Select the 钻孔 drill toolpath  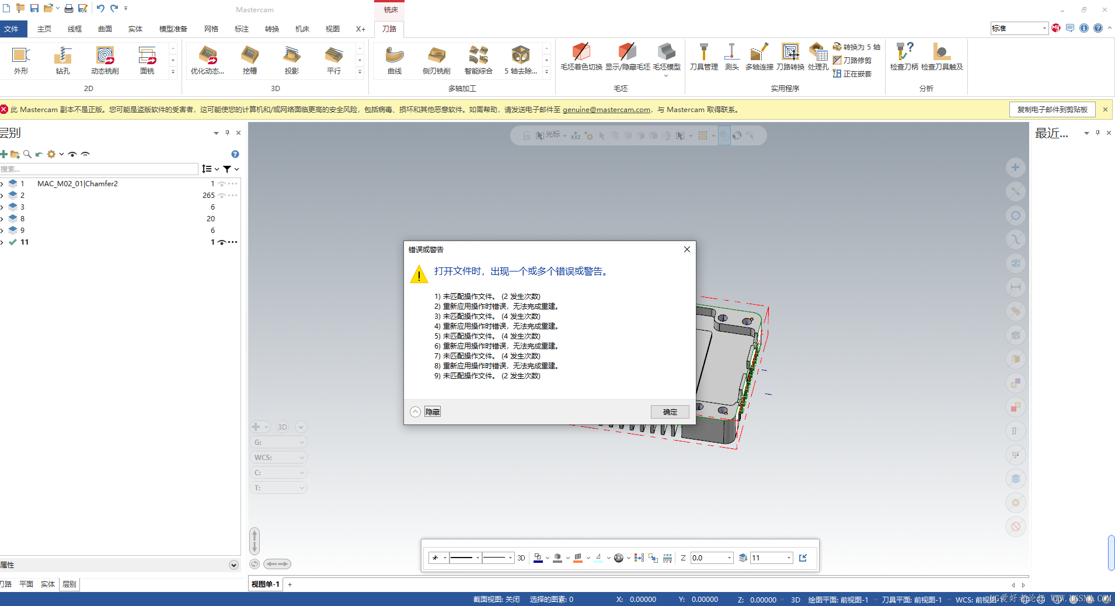click(63, 60)
